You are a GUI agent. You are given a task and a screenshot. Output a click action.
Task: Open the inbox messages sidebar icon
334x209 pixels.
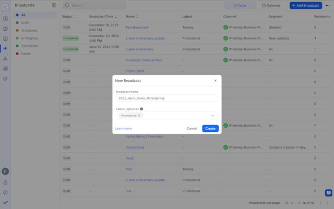coord(5,29)
